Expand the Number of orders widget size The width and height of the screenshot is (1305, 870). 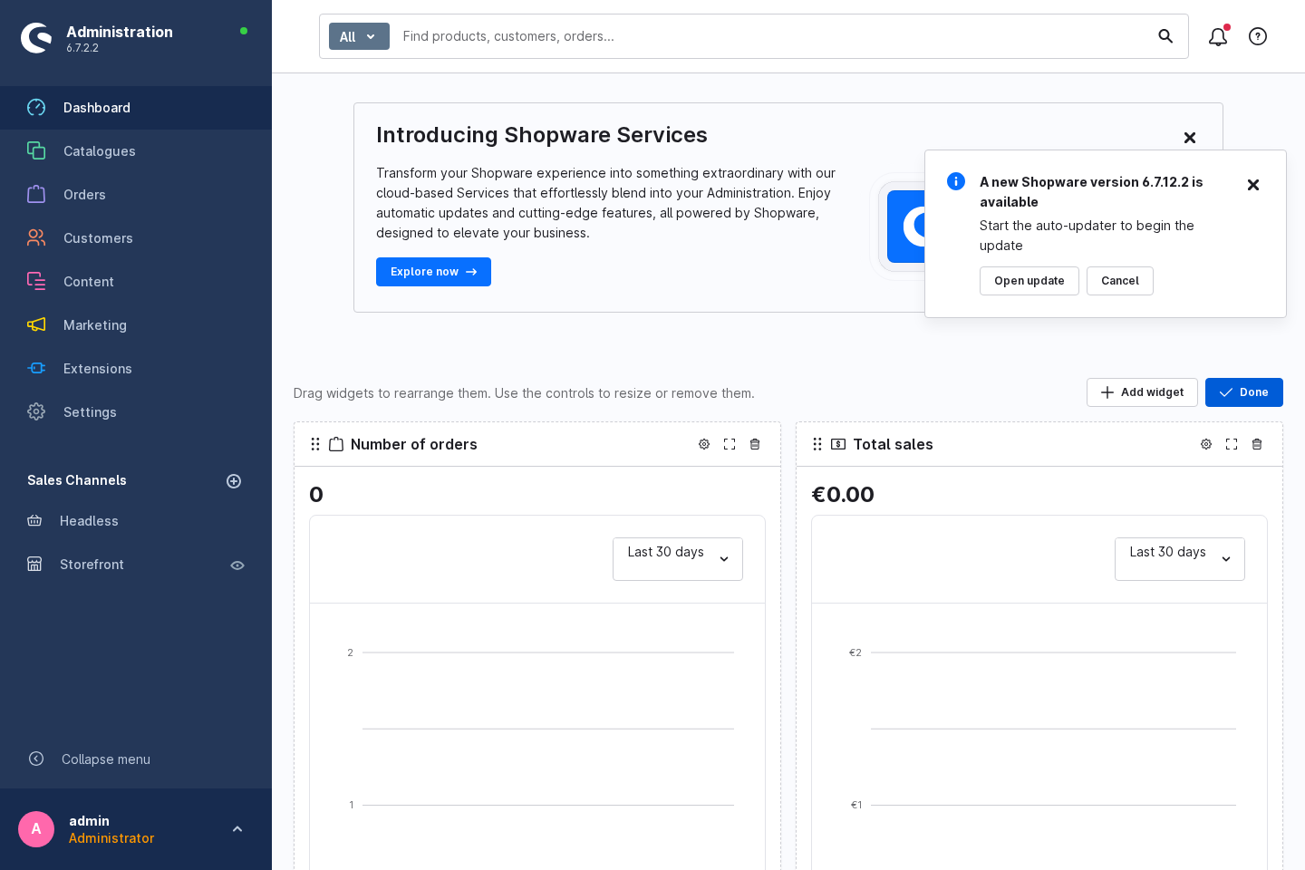pos(730,444)
